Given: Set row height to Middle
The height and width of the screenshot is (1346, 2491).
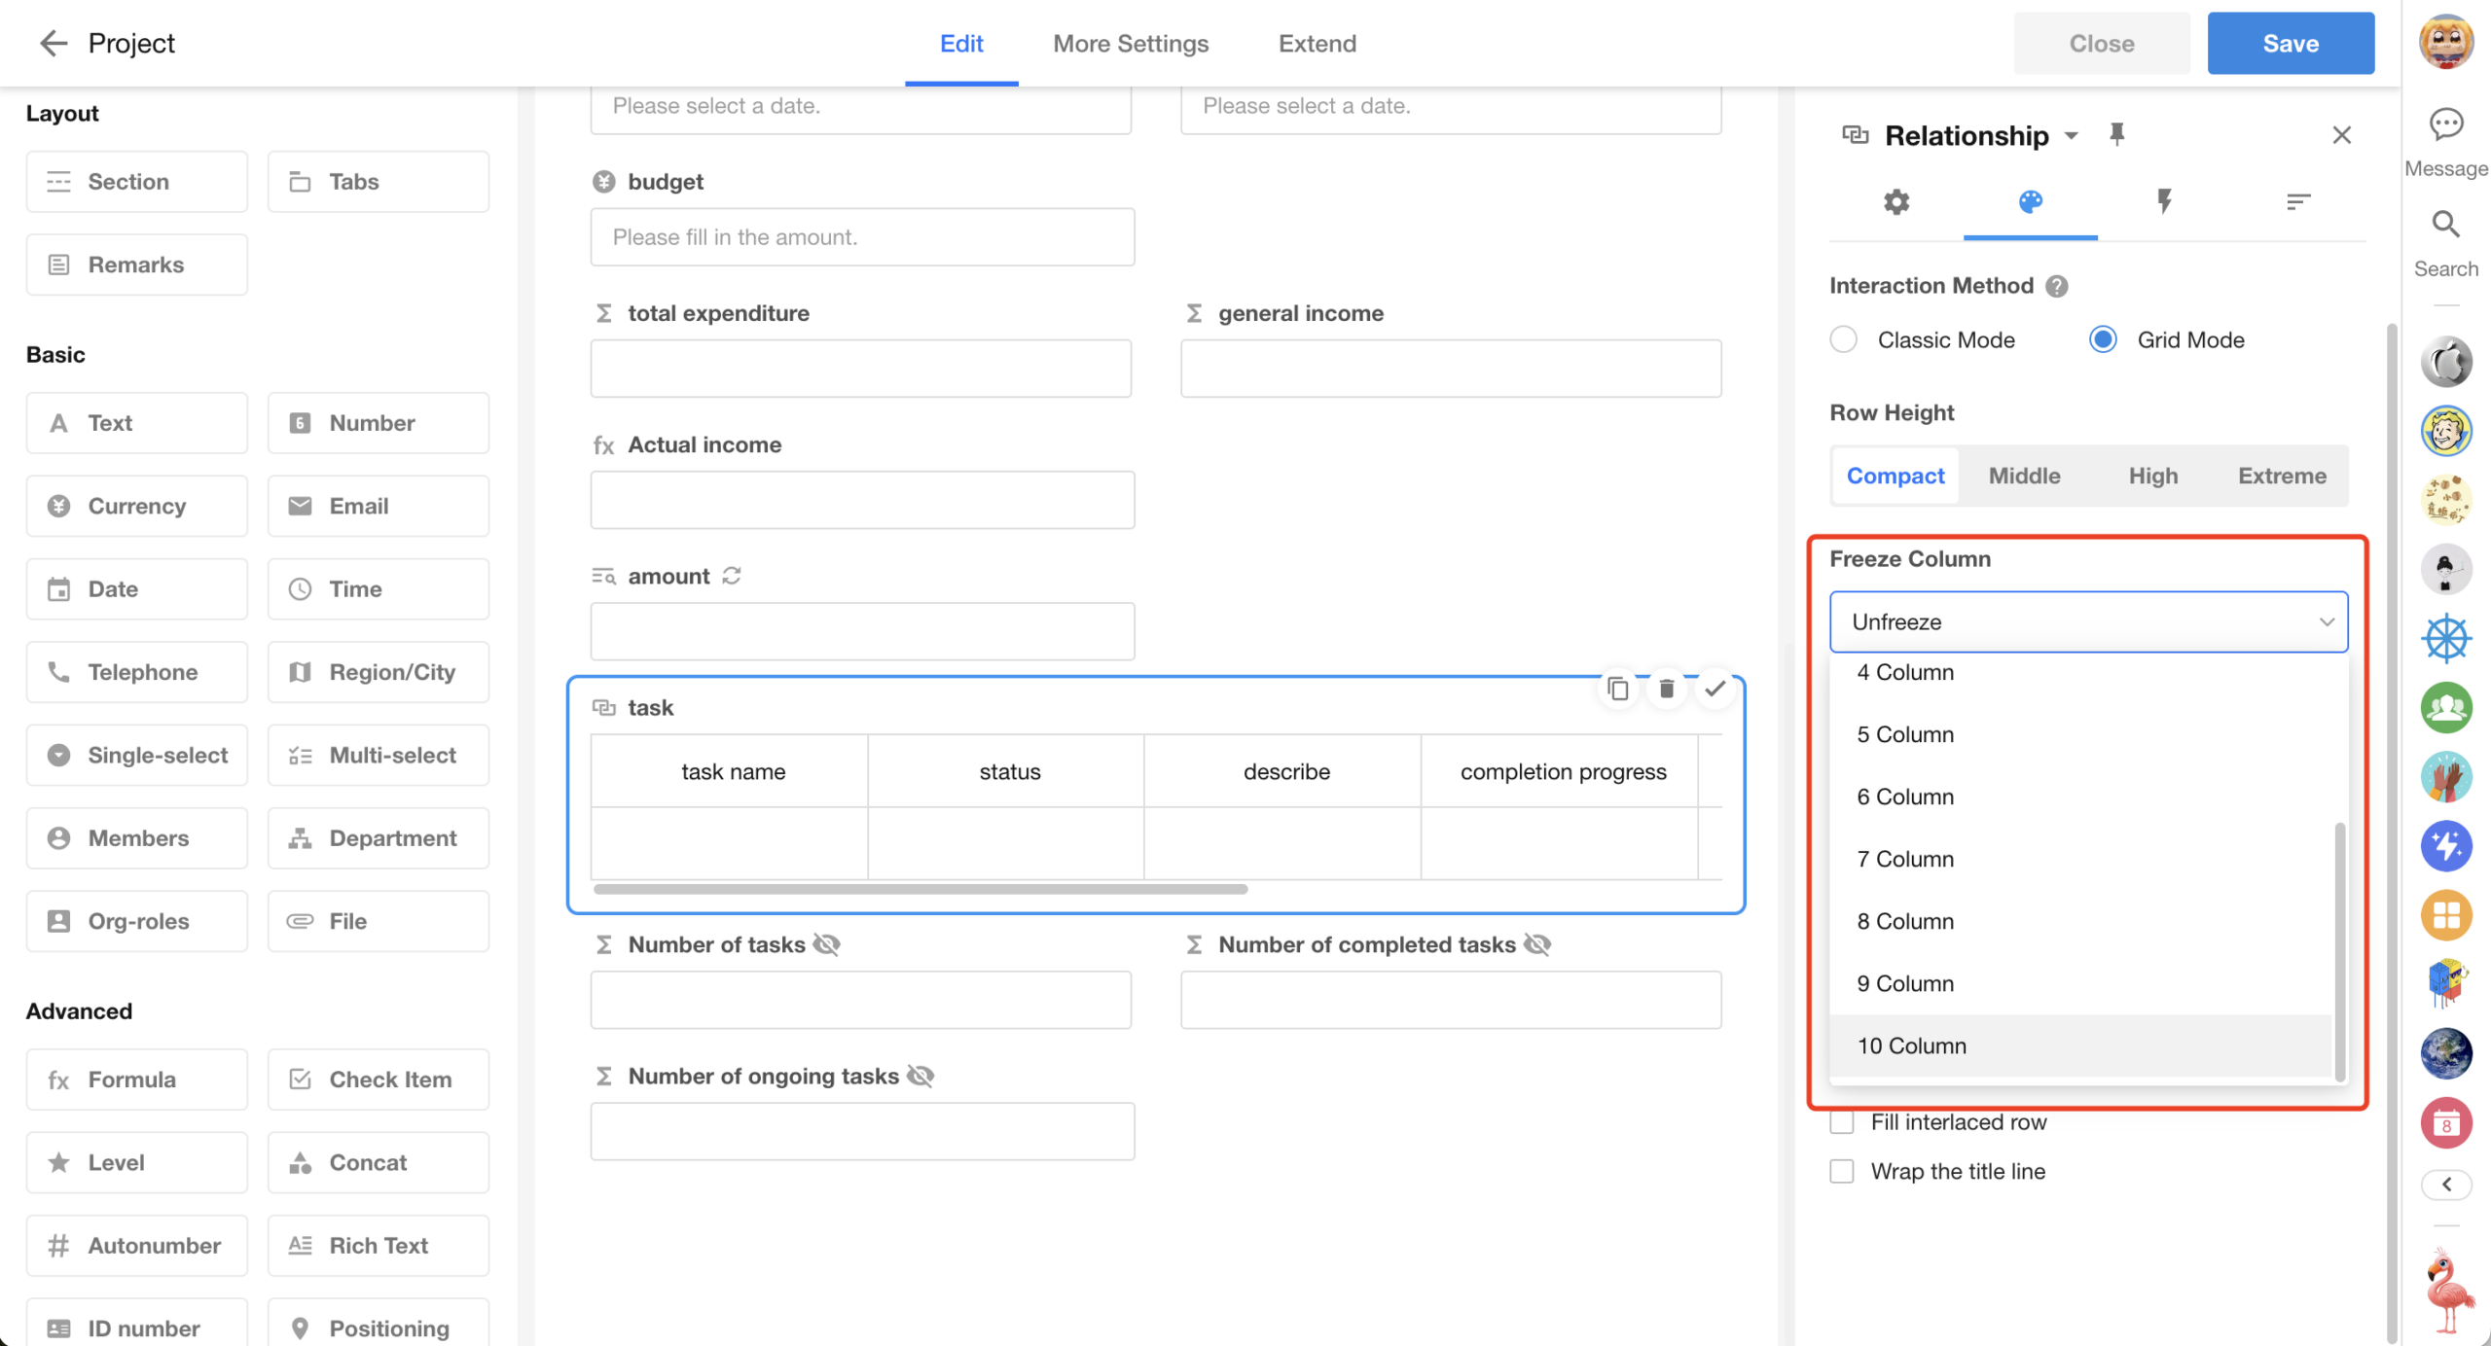Looking at the screenshot, I should (2024, 476).
